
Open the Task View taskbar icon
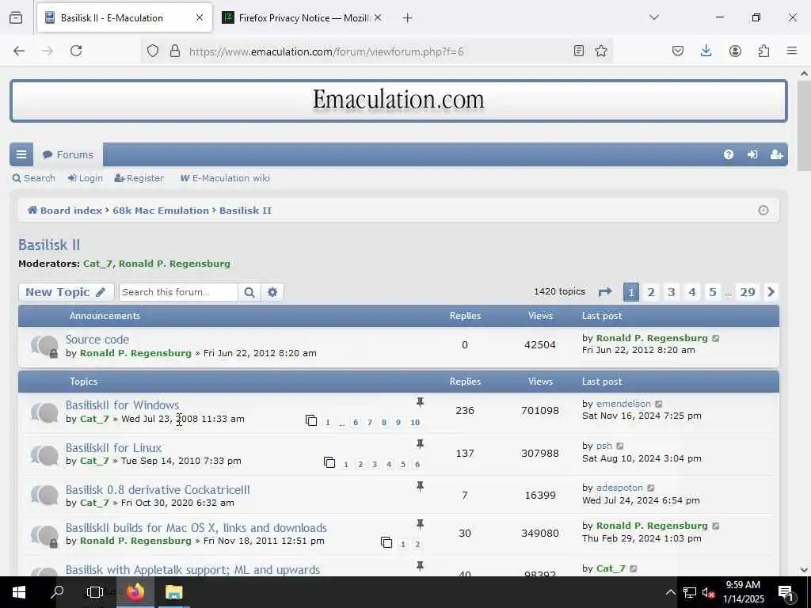pyautogui.click(x=95, y=592)
